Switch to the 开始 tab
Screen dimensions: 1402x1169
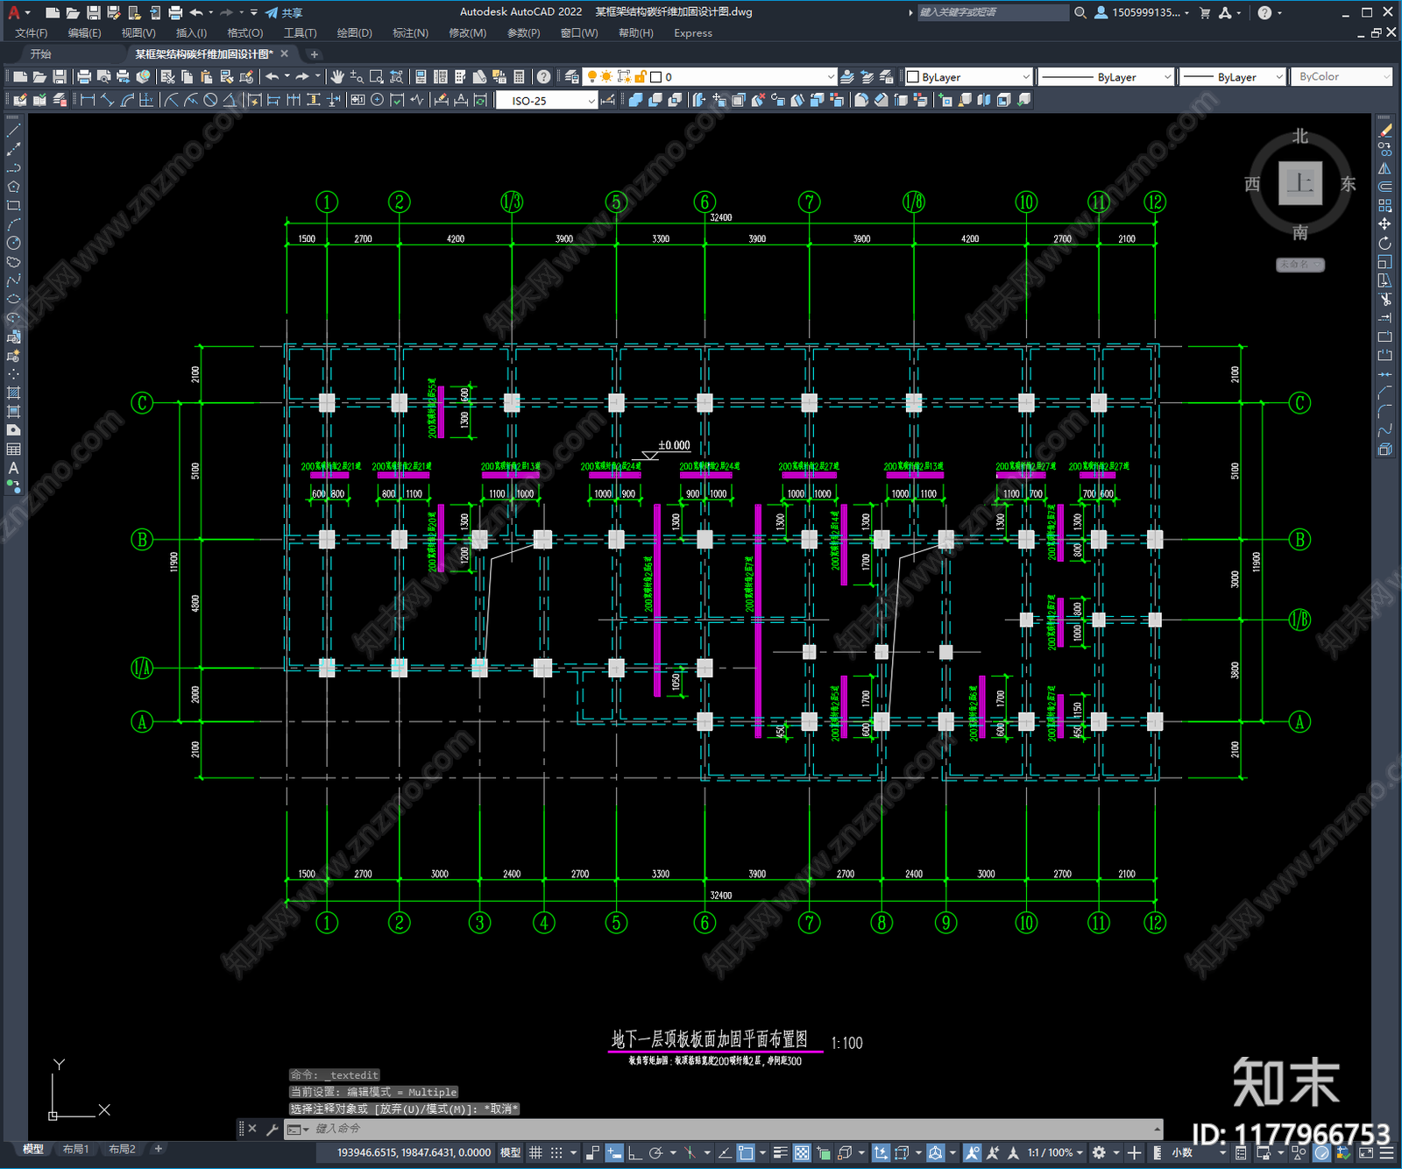(41, 54)
